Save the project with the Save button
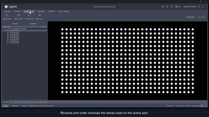This screenshot has height=117, width=209. (x=178, y=6)
